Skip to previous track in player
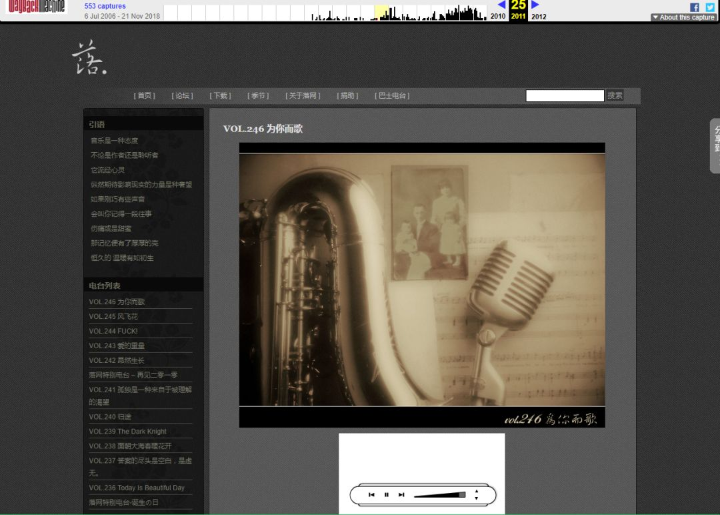 click(x=371, y=495)
